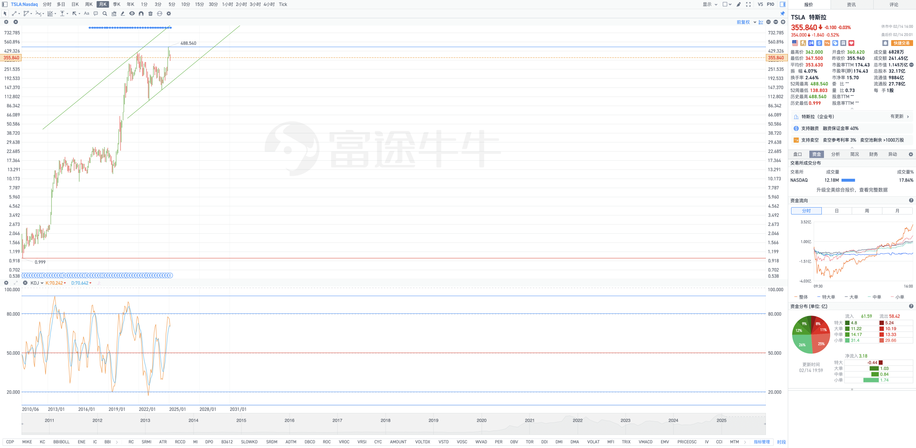The width and height of the screenshot is (916, 448).
Task: Open main chart settings gear
Action: (6, 22)
